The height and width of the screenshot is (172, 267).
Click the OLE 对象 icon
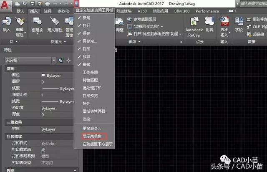click(249, 27)
